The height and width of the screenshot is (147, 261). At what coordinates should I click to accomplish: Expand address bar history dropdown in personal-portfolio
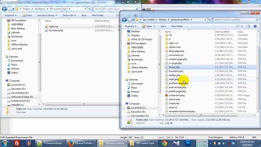[205, 20]
